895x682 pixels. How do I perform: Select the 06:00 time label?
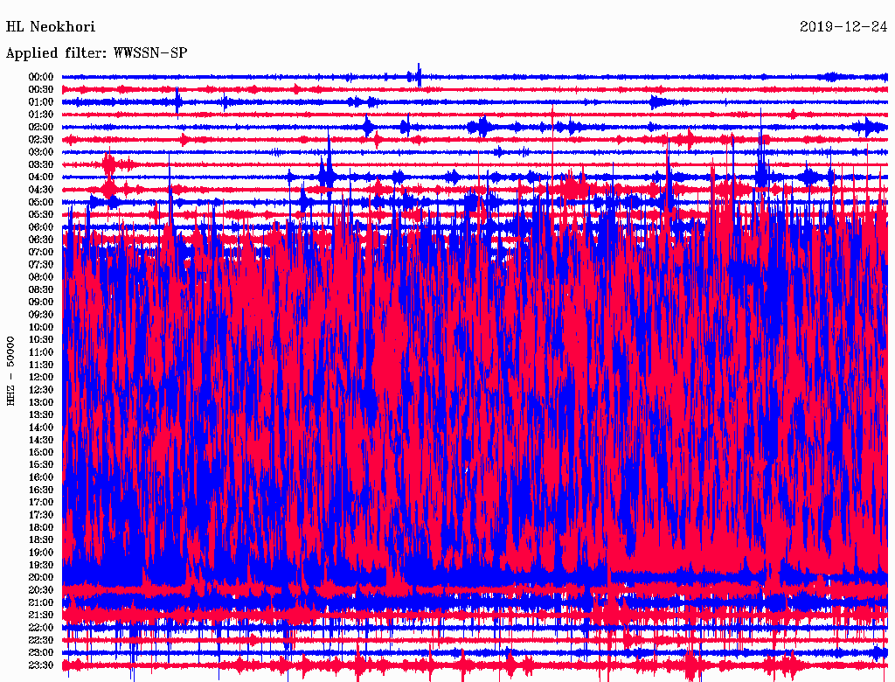(x=41, y=227)
